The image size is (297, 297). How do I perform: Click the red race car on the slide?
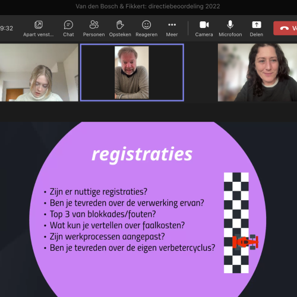[x=245, y=242]
